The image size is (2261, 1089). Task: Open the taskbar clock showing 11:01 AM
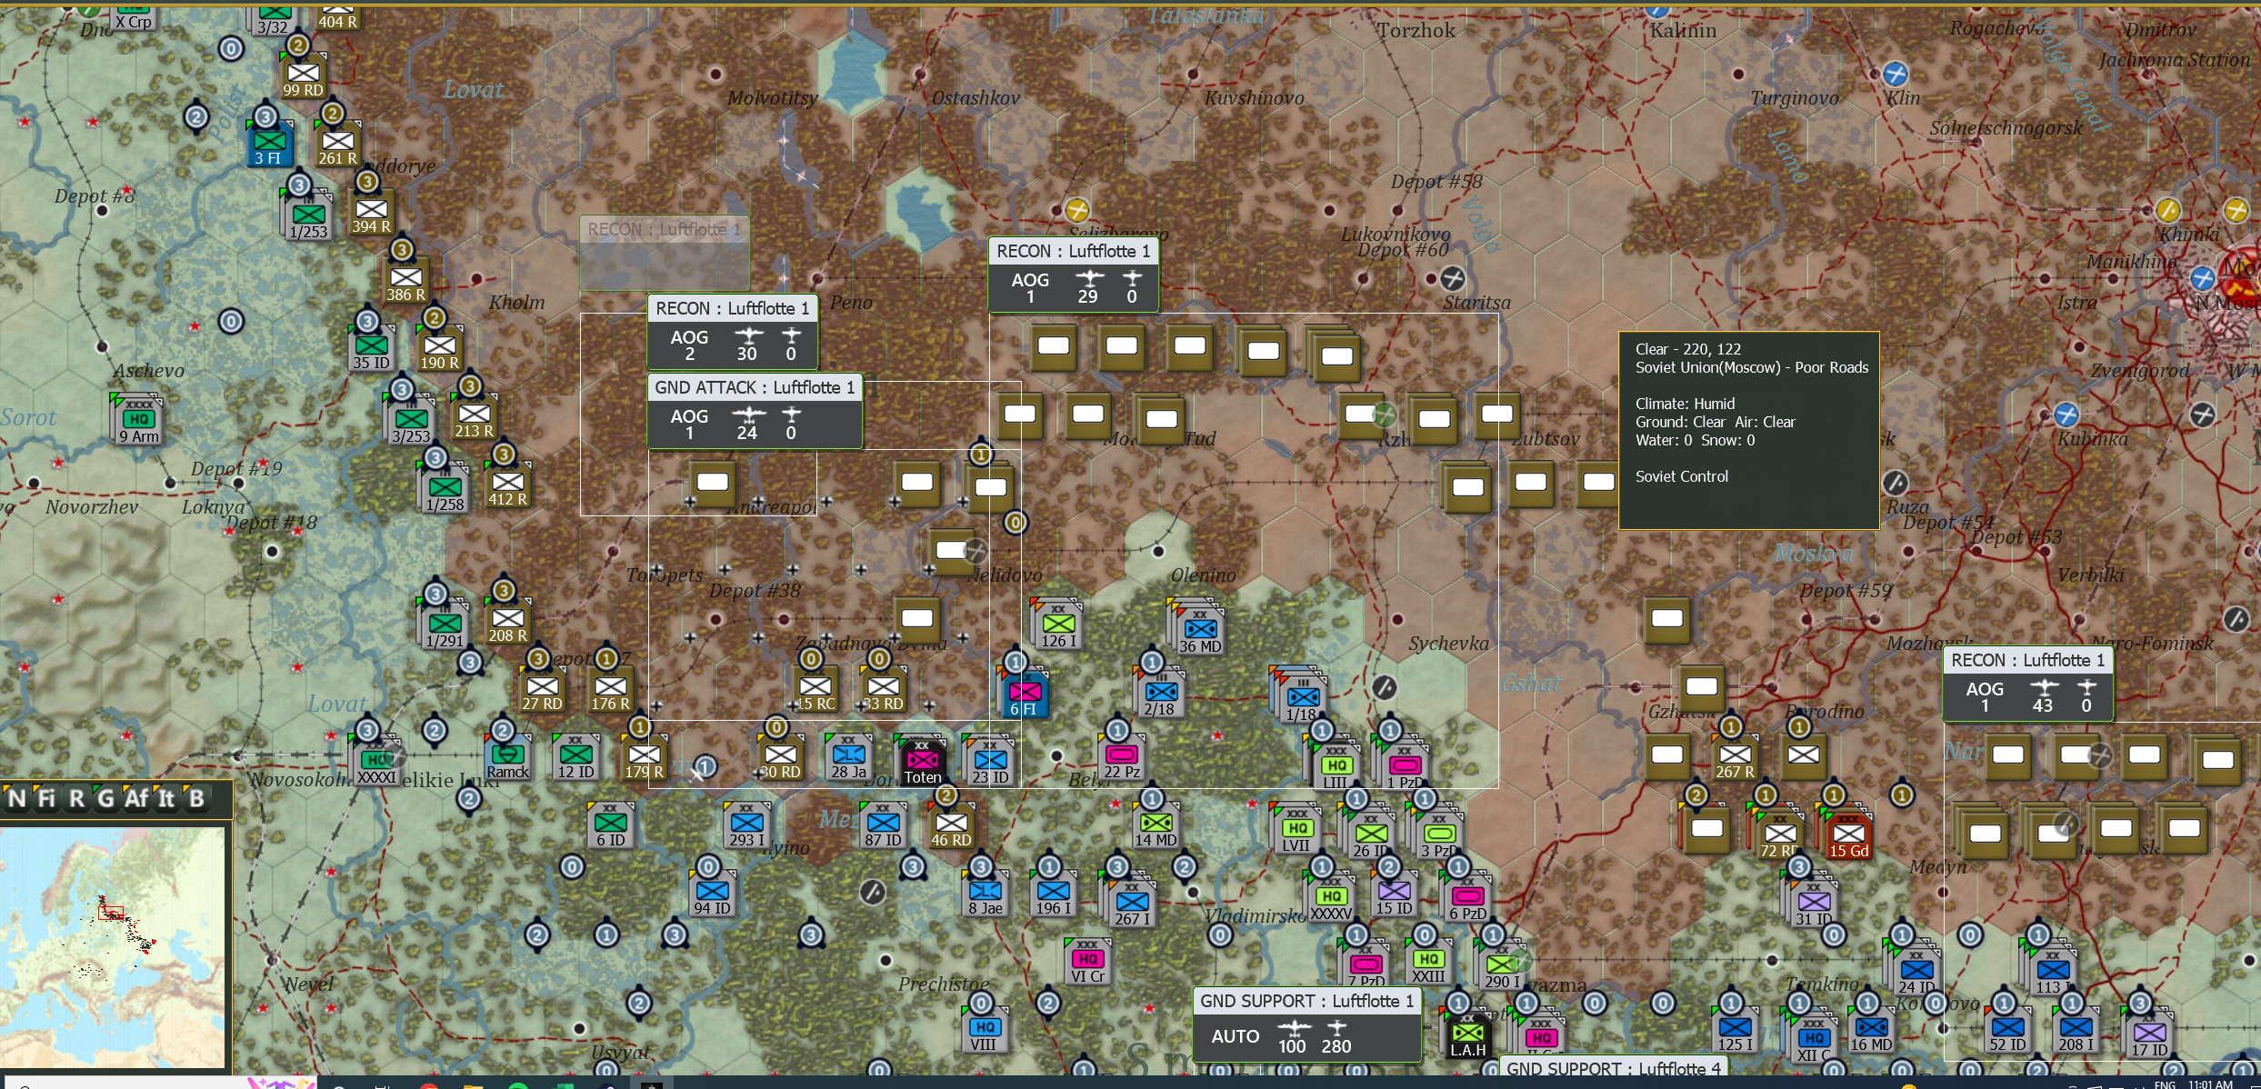2210,1084
